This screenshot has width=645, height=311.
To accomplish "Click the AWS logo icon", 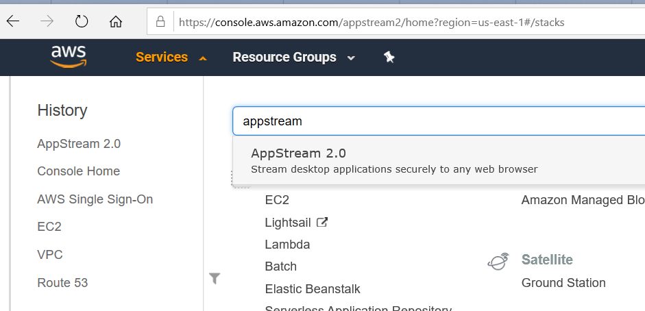I will click(x=67, y=57).
